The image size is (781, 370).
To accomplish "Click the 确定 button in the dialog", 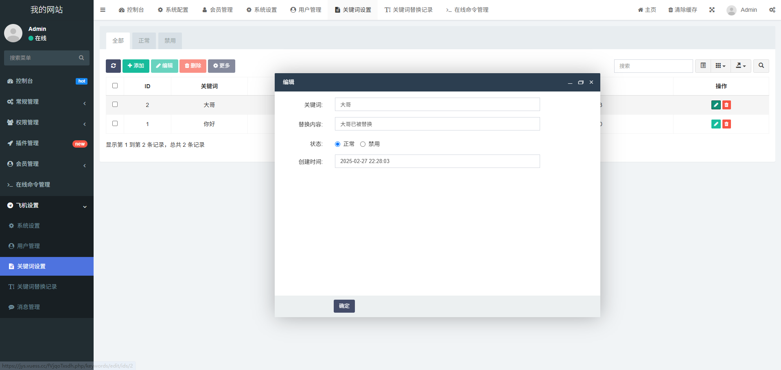I will pyautogui.click(x=344, y=306).
